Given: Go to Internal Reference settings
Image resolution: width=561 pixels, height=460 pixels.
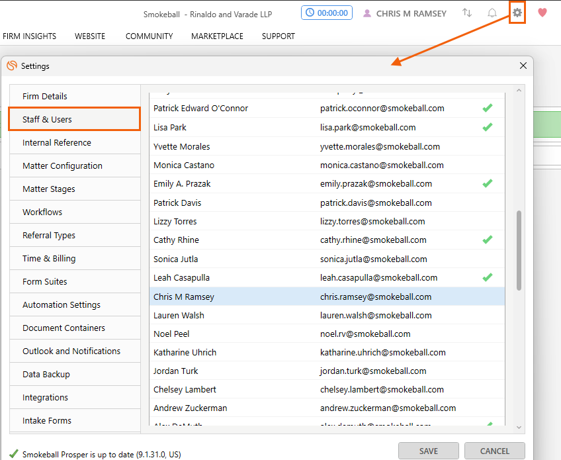Looking at the screenshot, I should 75,142.
